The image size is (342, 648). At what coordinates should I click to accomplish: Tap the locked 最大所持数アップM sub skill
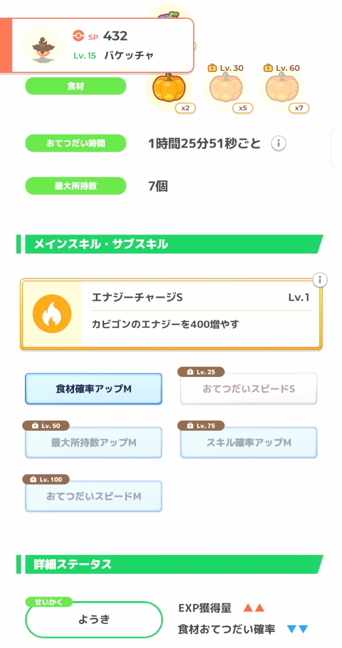coord(93,442)
